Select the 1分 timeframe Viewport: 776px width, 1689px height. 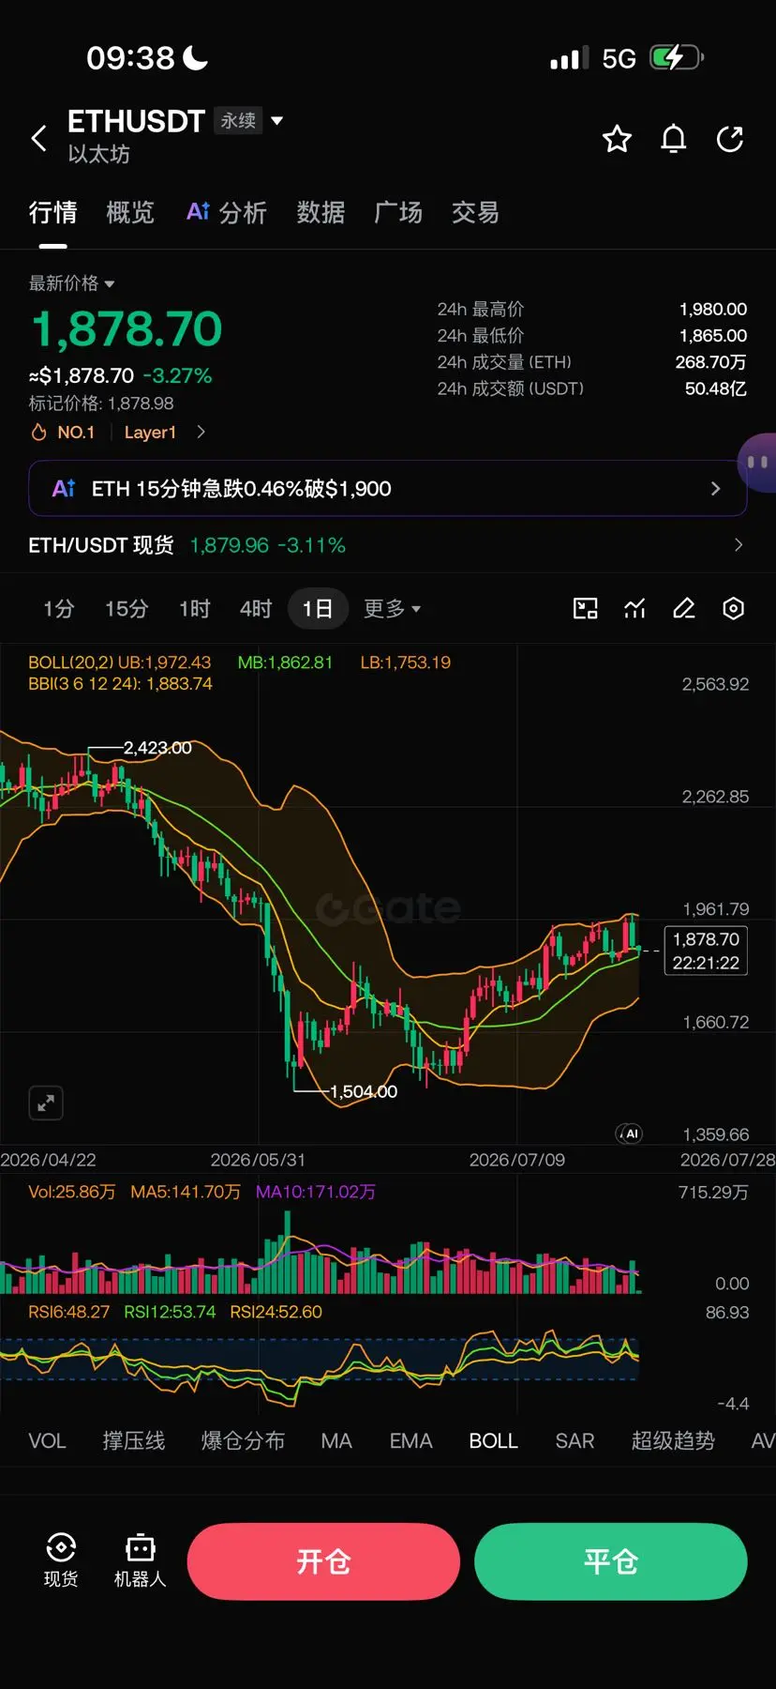(58, 609)
